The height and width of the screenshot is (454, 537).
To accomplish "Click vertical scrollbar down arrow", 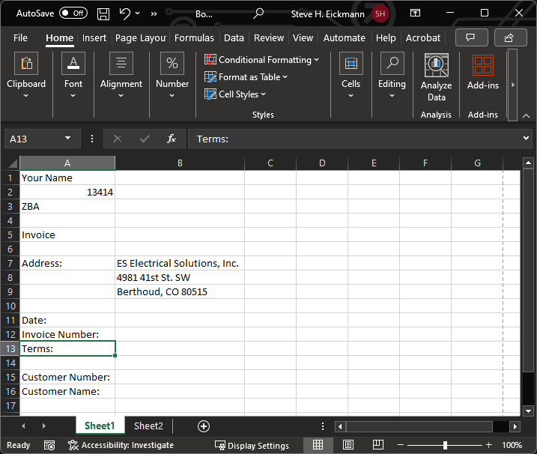I will pos(528,411).
